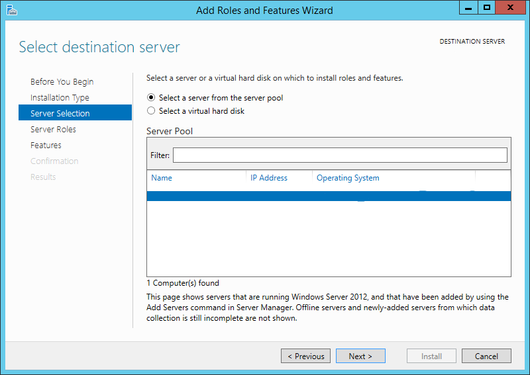Click inside the Filter text box
The width and height of the screenshot is (530, 375).
pyautogui.click(x=340, y=155)
